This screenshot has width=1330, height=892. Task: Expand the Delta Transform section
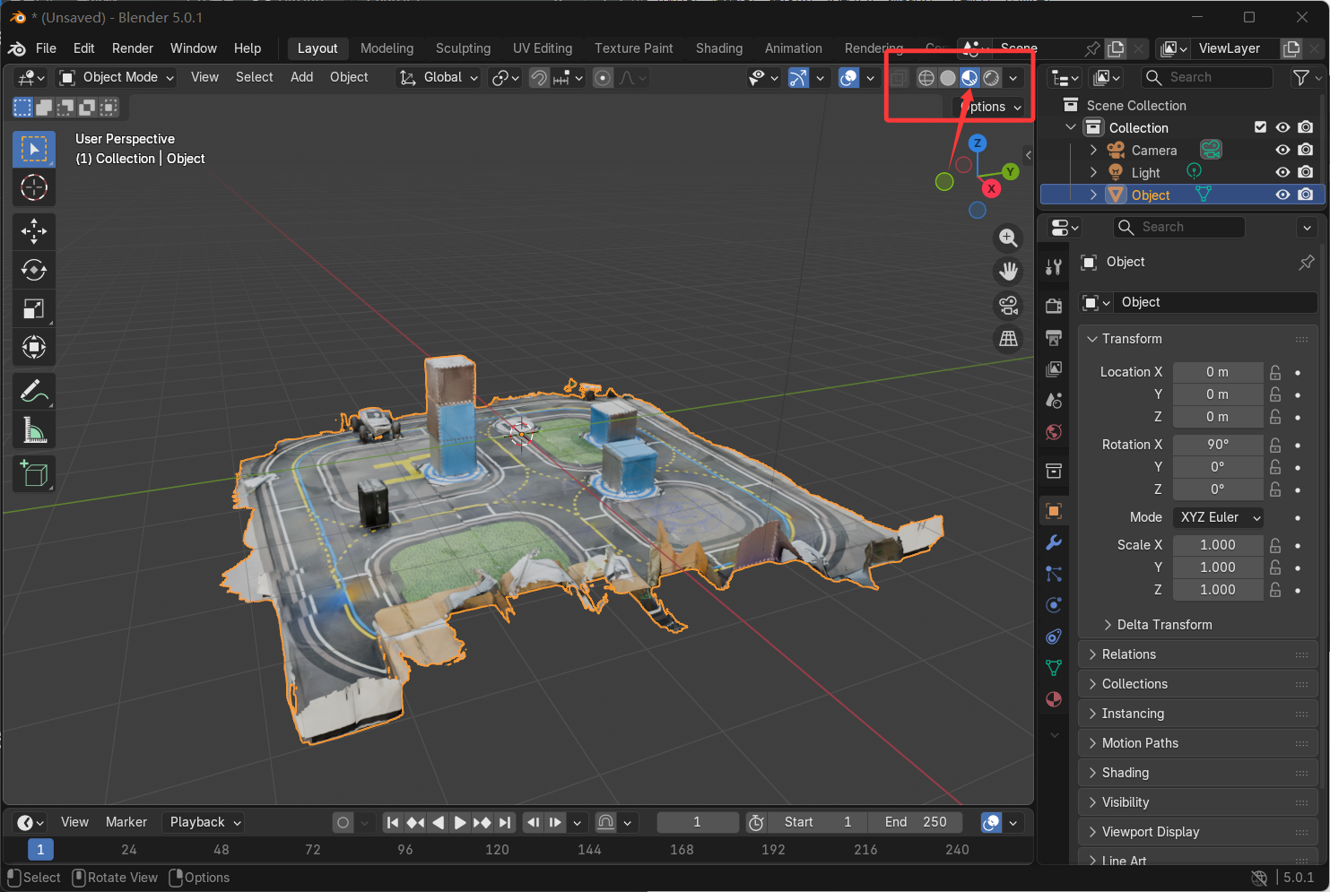click(x=1163, y=625)
